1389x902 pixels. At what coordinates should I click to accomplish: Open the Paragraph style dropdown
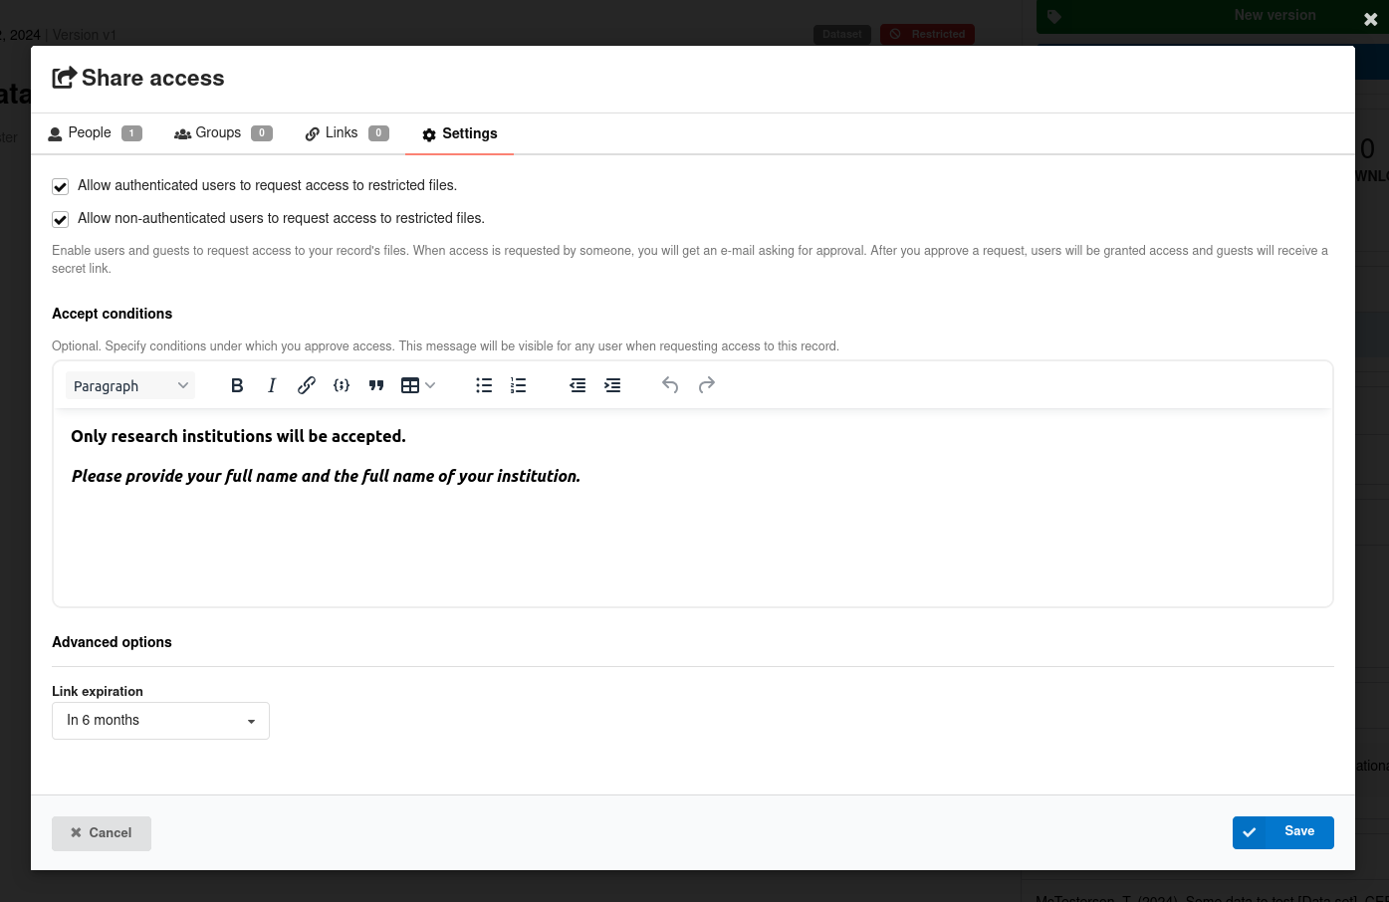(130, 386)
